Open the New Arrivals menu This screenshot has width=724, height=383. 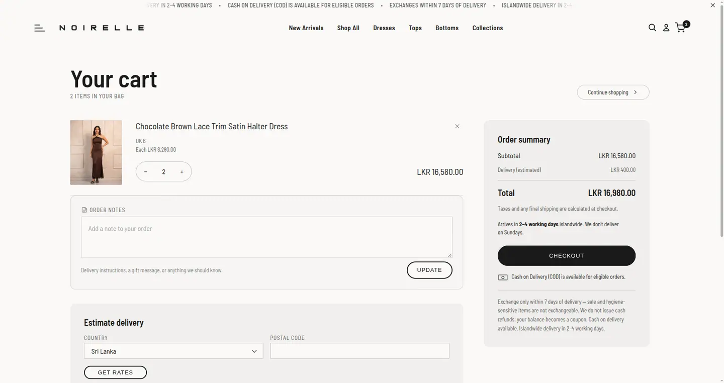click(x=306, y=28)
